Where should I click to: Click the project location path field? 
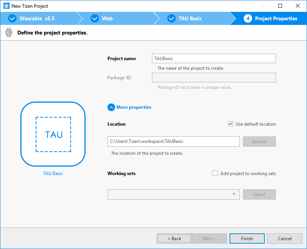click(x=173, y=141)
